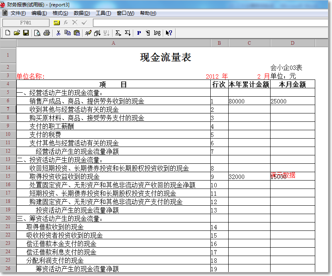
Task: Click the sum-down sigma icon
Action: point(127,33)
